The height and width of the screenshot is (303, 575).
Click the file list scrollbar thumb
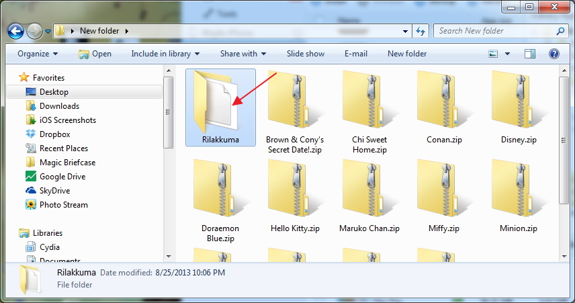click(x=564, y=140)
